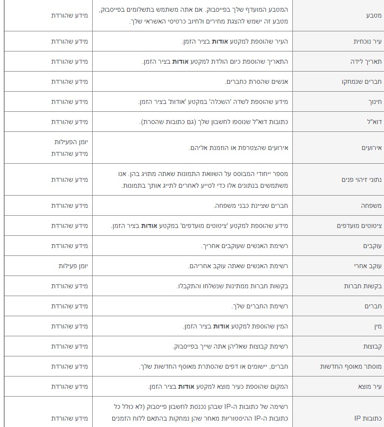
Task: Click 'מידע שהורדת' in the כתובות IP row
Action: [70, 418]
